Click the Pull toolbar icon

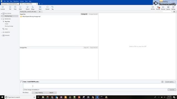10,8
